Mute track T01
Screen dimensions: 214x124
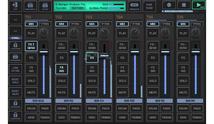[31, 92]
